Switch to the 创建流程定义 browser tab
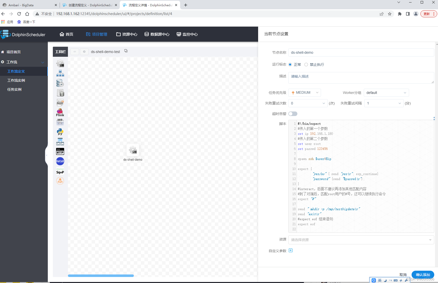Viewport: 438px width, 283px height. pyautogui.click(x=89, y=5)
